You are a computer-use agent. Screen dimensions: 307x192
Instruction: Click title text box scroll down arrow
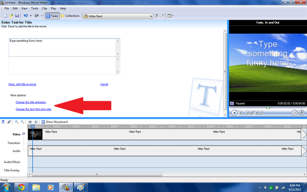pyautogui.click(x=118, y=54)
